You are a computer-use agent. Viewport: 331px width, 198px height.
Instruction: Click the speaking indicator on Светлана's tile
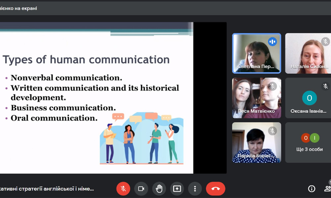tap(272, 42)
